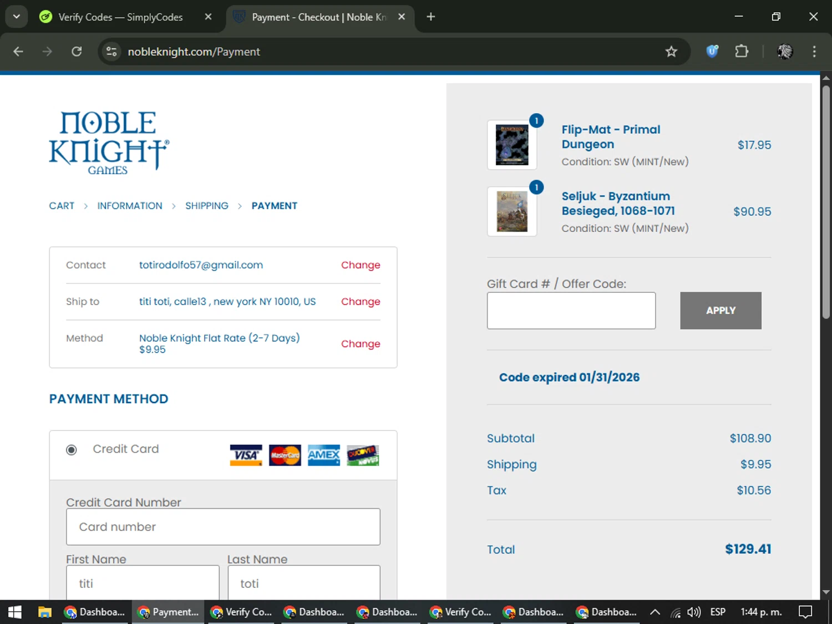Click the AMEX card logo

tap(324, 455)
